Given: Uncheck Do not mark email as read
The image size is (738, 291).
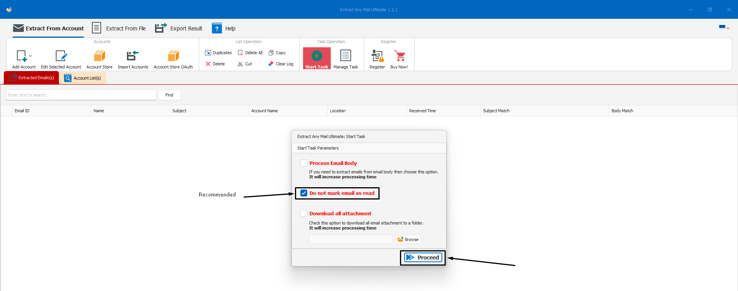Looking at the screenshot, I should click(x=304, y=193).
